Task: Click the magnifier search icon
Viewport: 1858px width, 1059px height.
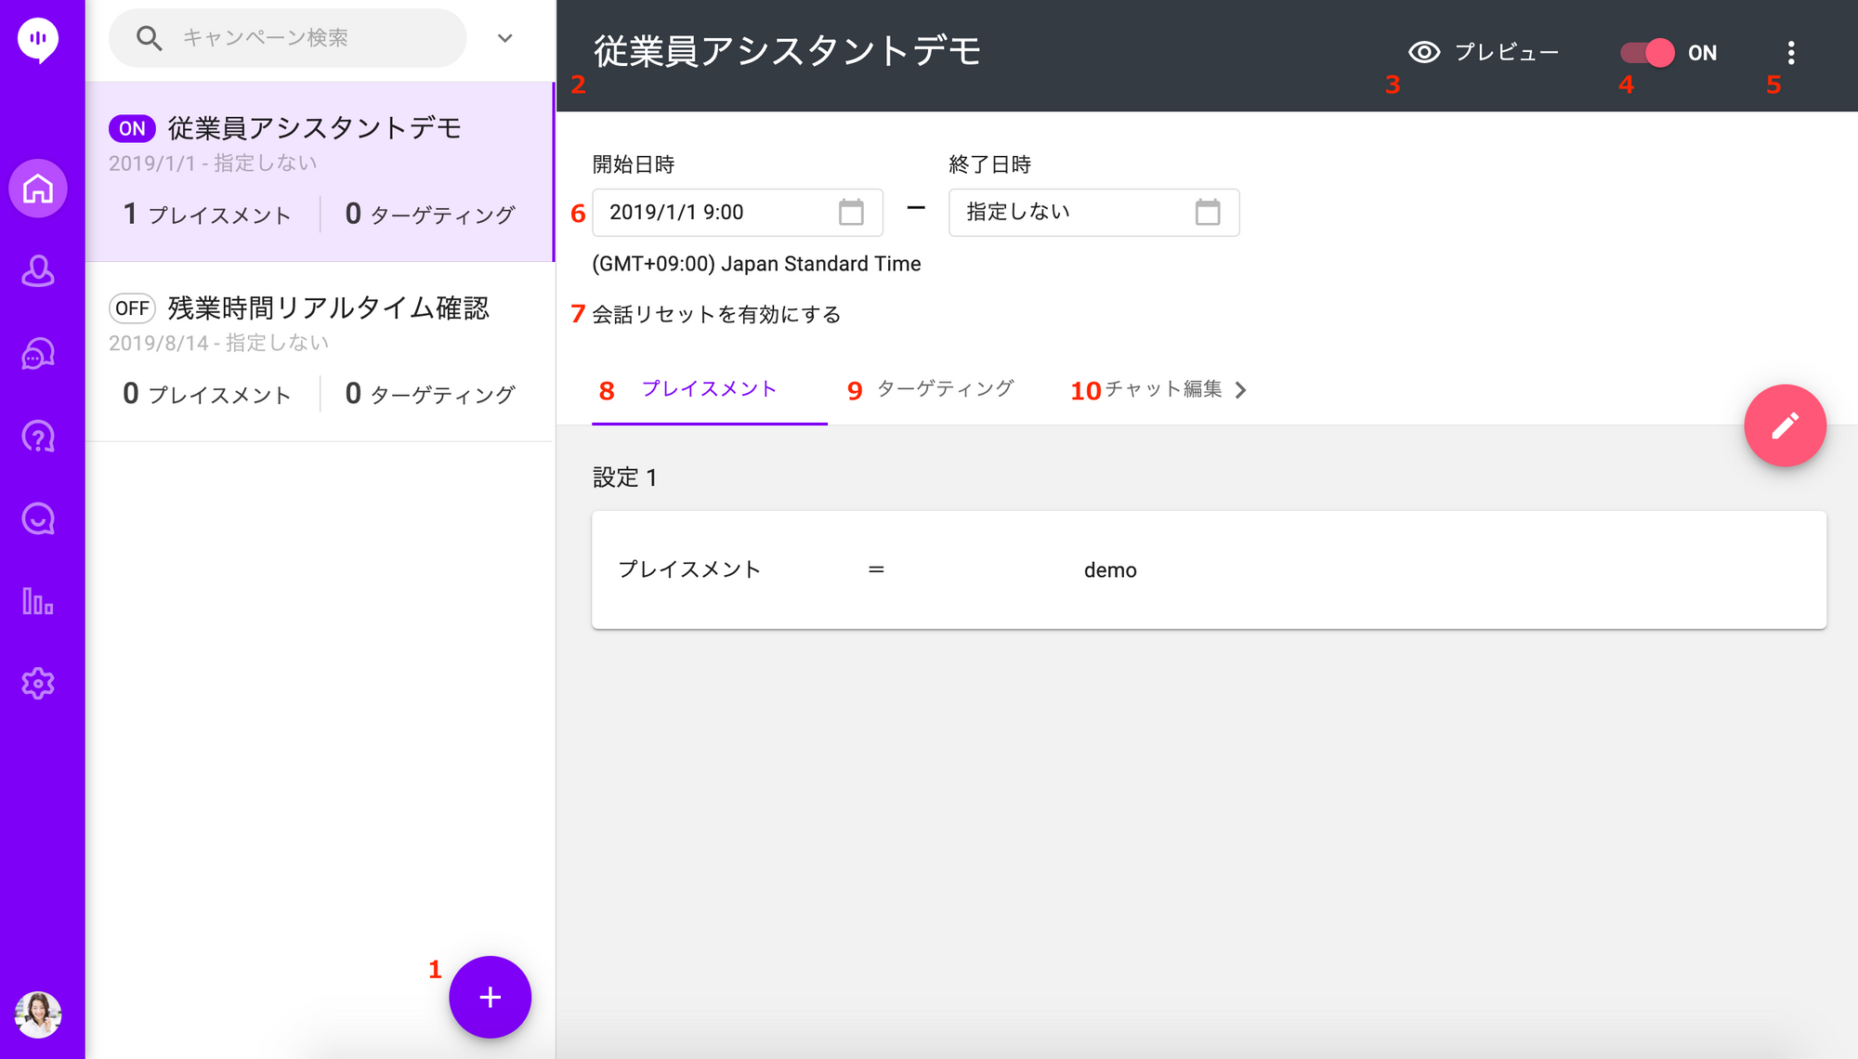Action: 149,38
